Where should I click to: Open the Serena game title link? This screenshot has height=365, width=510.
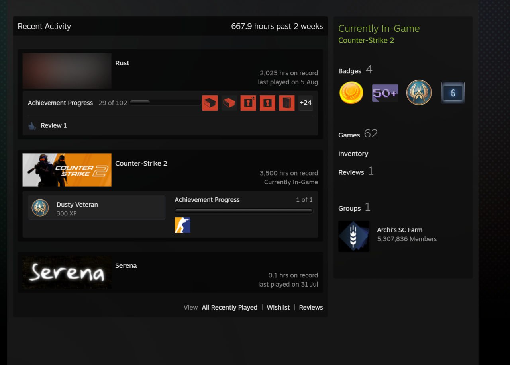126,265
